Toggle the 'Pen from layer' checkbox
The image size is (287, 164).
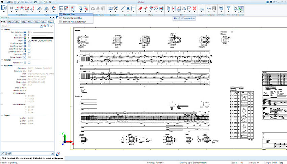point(29,43)
